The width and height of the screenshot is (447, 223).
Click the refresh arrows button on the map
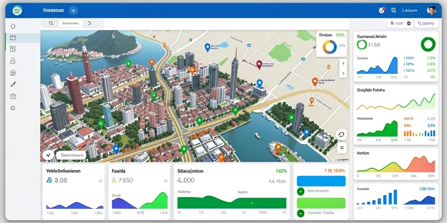[x=341, y=134]
